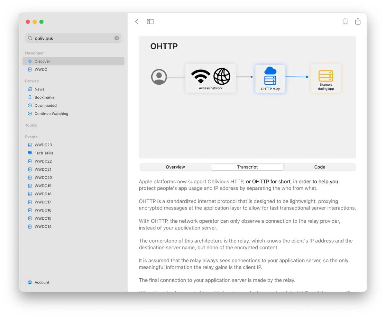Image resolution: width=386 pixels, height=317 pixels.
Task: Collapse the Browse section header
Action: (x=32, y=81)
